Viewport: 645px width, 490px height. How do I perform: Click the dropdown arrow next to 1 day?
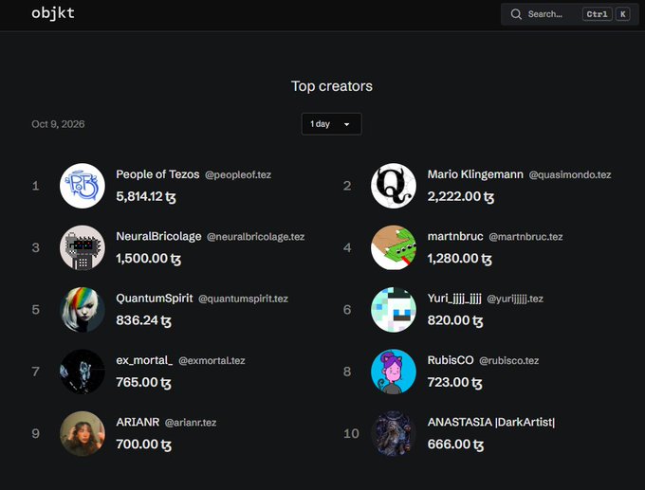(347, 124)
